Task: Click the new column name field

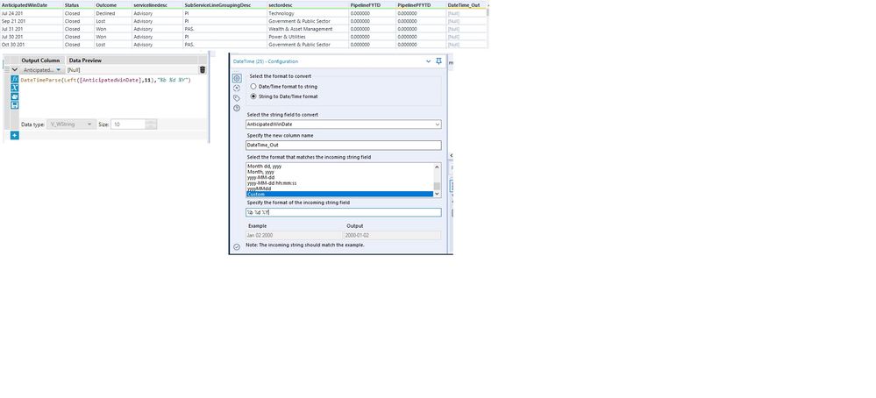Action: pyautogui.click(x=344, y=146)
